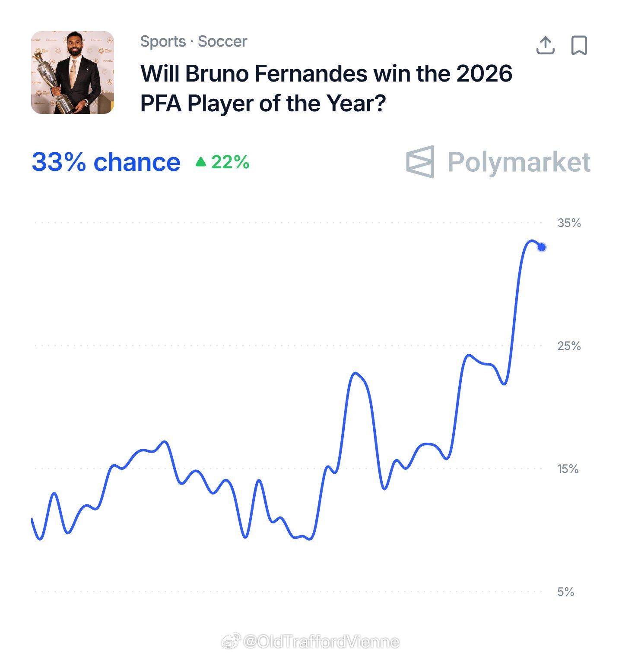622x655 pixels.
Task: Click the blue dot at chart line's end
Action: coord(542,247)
